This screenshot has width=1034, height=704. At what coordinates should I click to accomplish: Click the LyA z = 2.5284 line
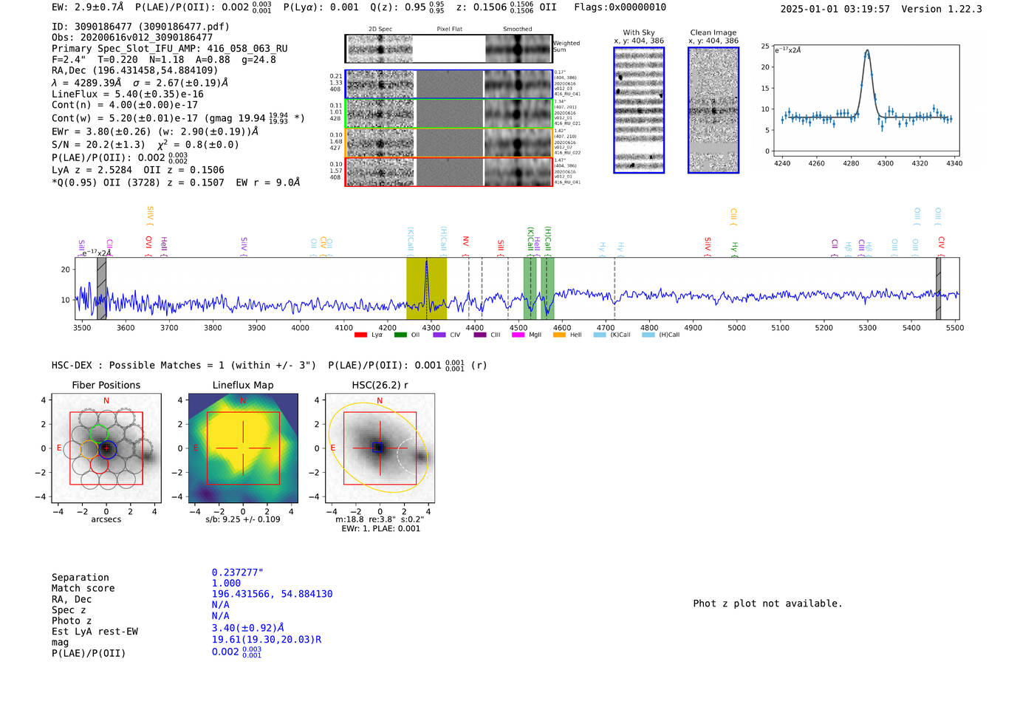138,170
